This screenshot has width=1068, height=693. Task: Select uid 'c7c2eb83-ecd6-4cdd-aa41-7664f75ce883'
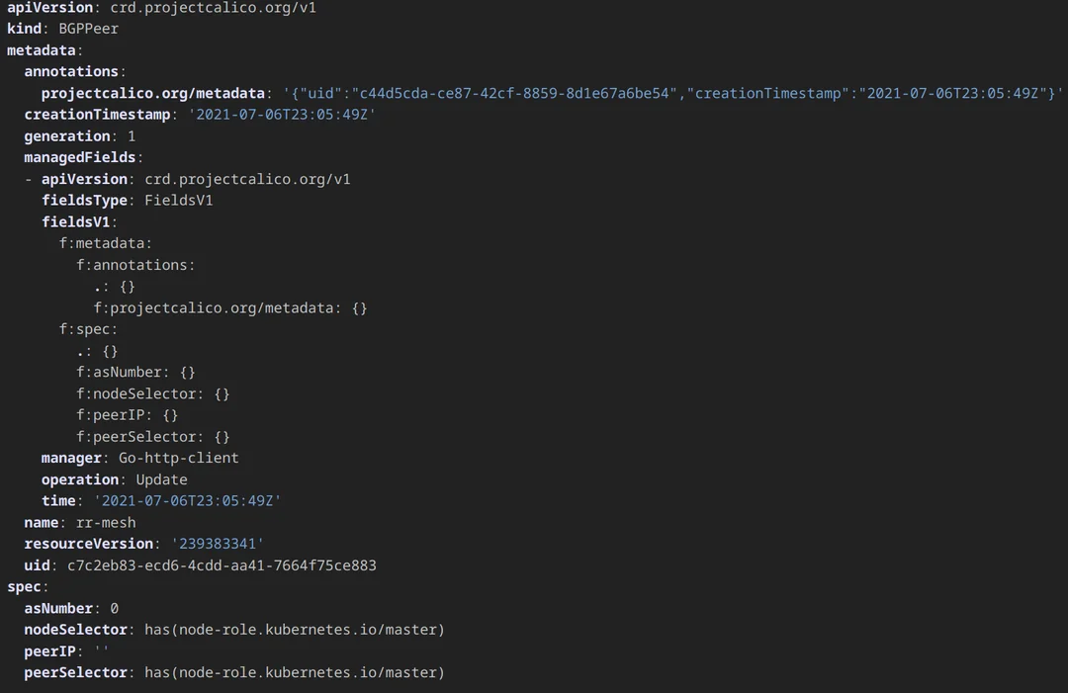click(222, 565)
